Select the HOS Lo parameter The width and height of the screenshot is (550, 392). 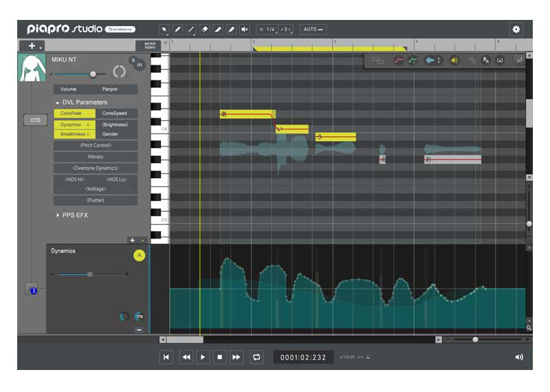(x=116, y=179)
